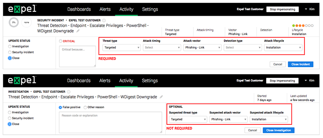Open the Attack lifecycle dropdown set to Installation
This screenshot has width=323, height=138.
tap(283, 48)
